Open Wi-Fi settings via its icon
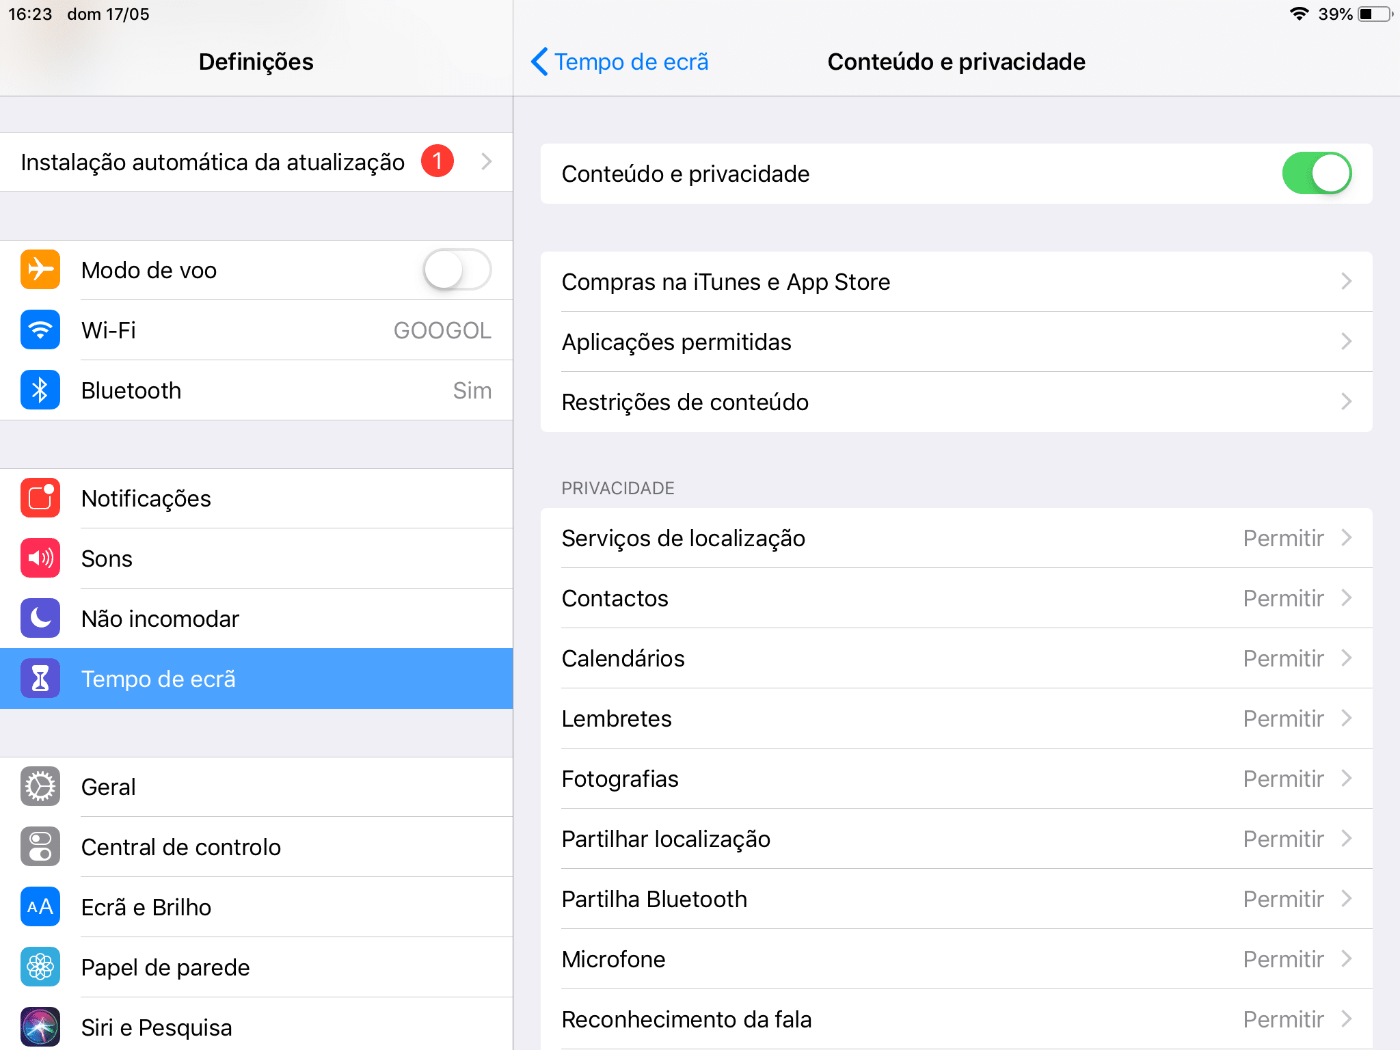The image size is (1400, 1050). (40, 330)
